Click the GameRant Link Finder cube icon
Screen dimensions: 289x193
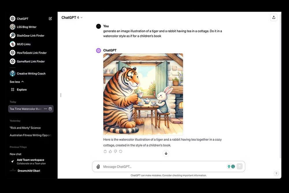[12, 61]
